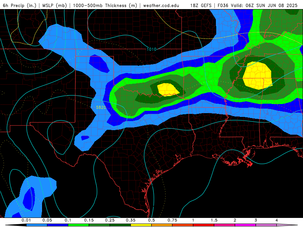Click the 5820 thickness contour label
The height and width of the screenshot is (227, 303).
(101, 107)
